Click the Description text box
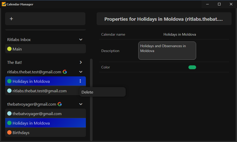The height and width of the screenshot is (142, 237). point(167,51)
